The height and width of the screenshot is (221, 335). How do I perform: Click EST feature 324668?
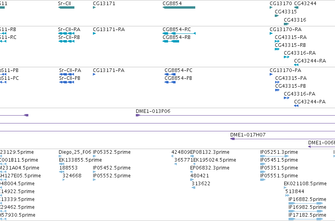pyautogui.click(x=72, y=176)
